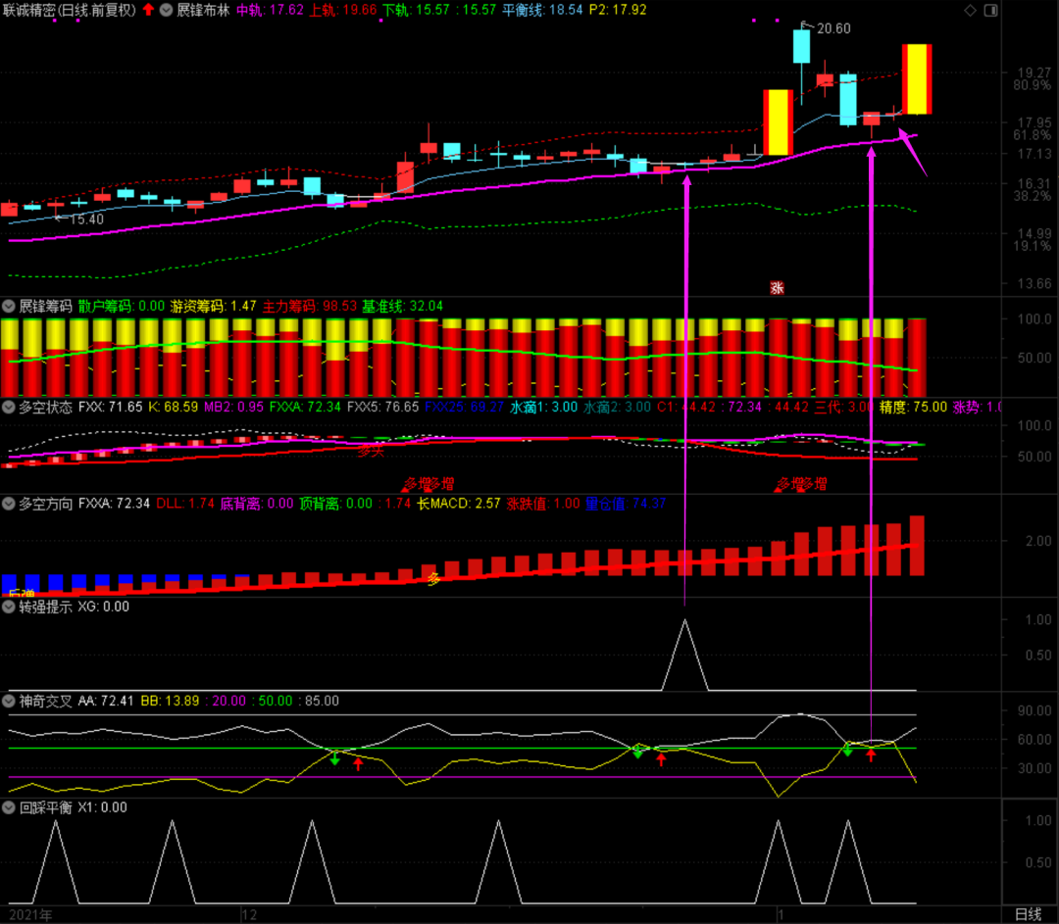Click the 多空方向 indicator name

pyautogui.click(x=45, y=504)
